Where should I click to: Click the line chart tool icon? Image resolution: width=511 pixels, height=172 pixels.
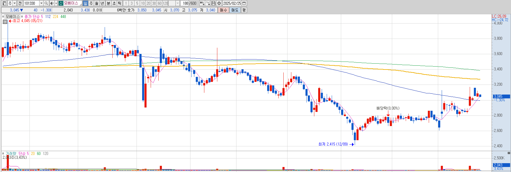[x=208, y=3]
